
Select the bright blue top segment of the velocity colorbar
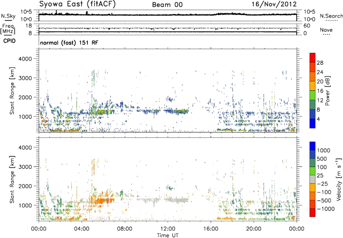point(313,146)
